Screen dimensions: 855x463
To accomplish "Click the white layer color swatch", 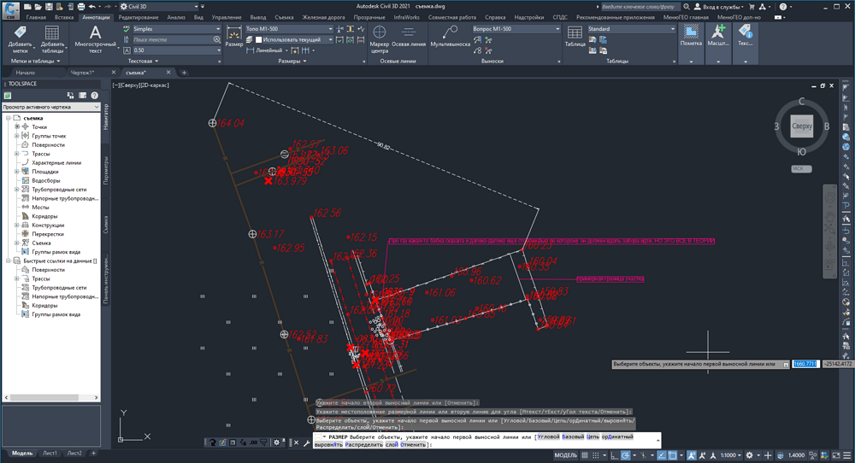I will [x=259, y=40].
